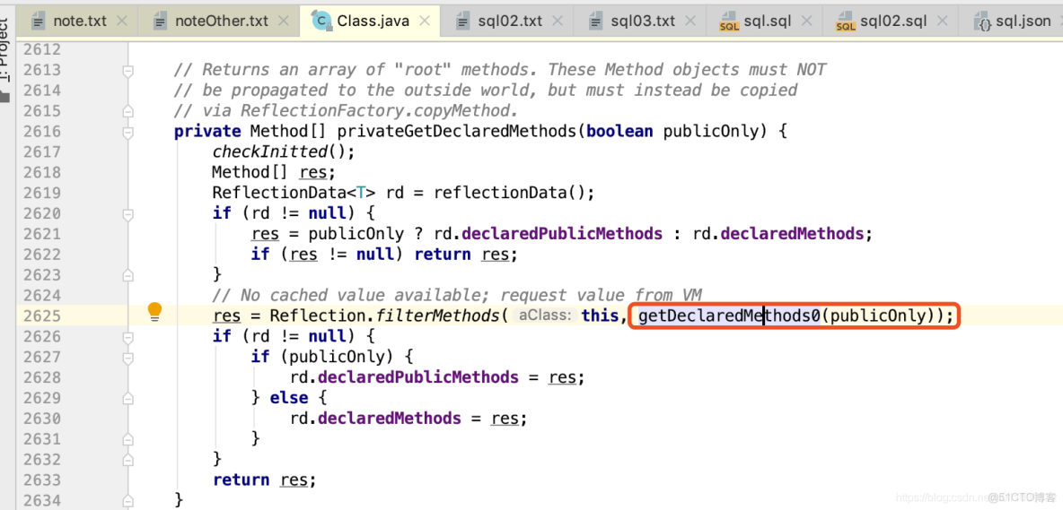Click the SQL file icon on the sql02.sql tab

click(846, 22)
